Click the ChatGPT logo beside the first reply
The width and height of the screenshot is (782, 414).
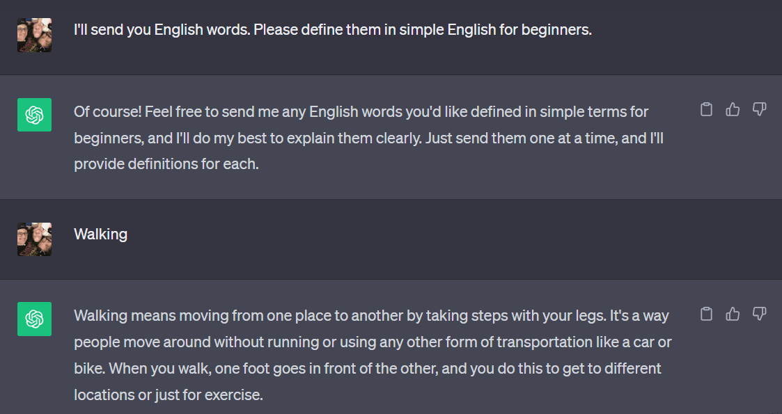pyautogui.click(x=34, y=114)
